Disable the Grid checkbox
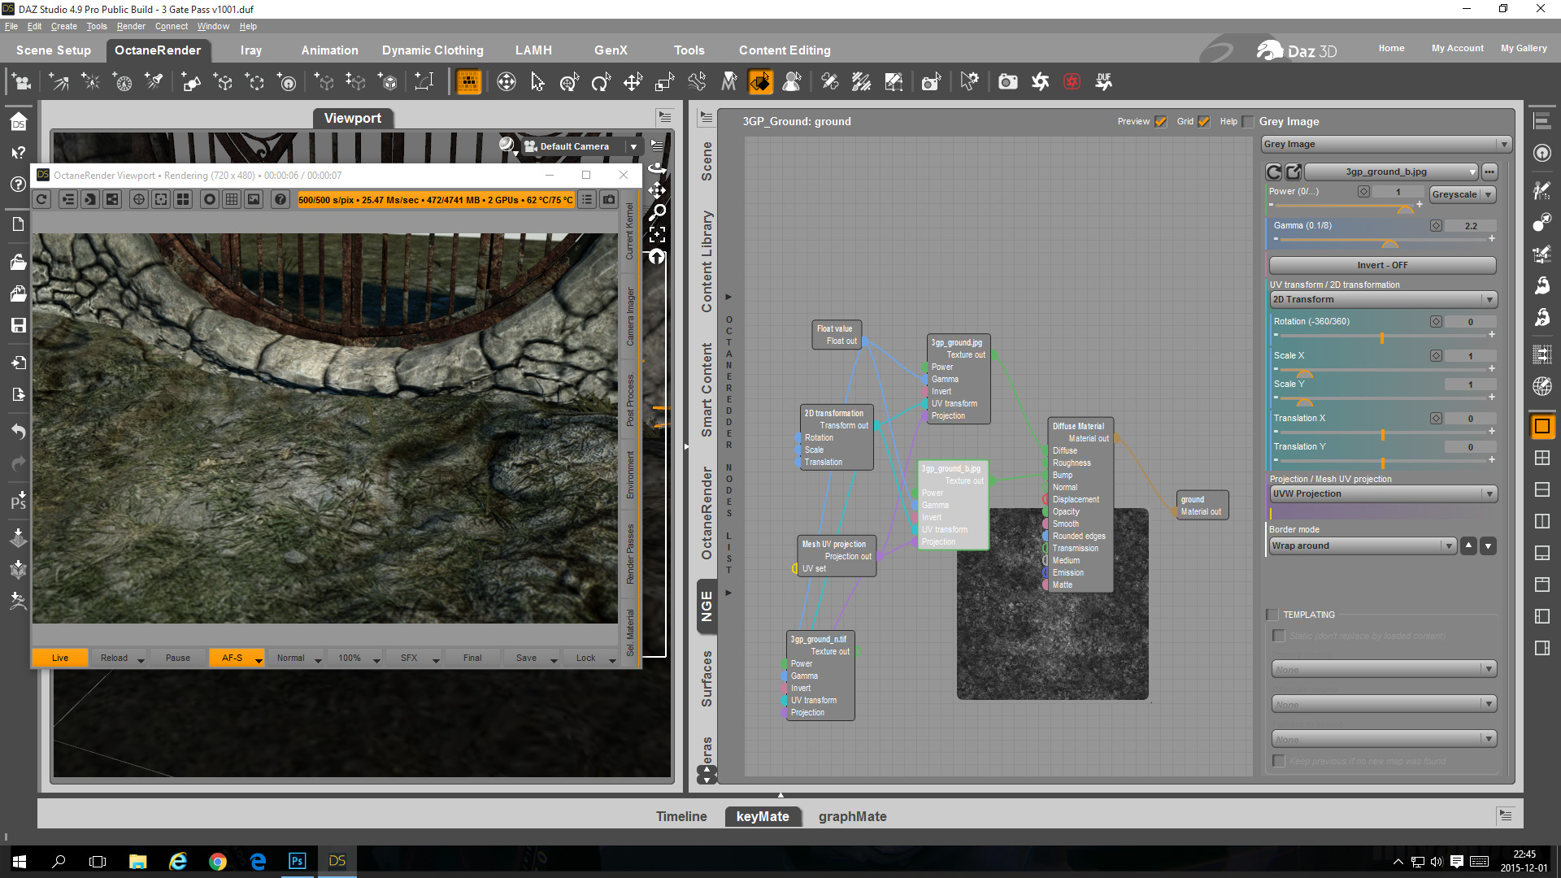The width and height of the screenshot is (1561, 878). [1203, 122]
